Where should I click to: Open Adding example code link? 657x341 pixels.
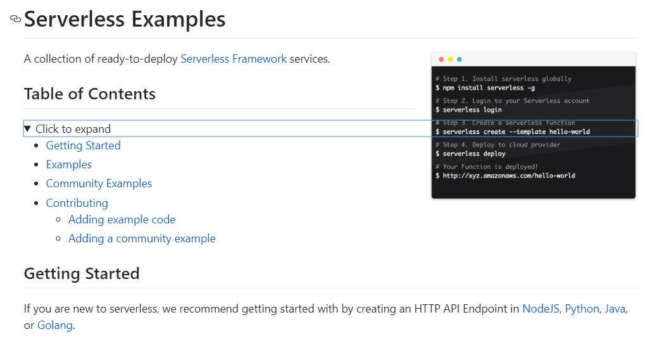pyautogui.click(x=122, y=220)
